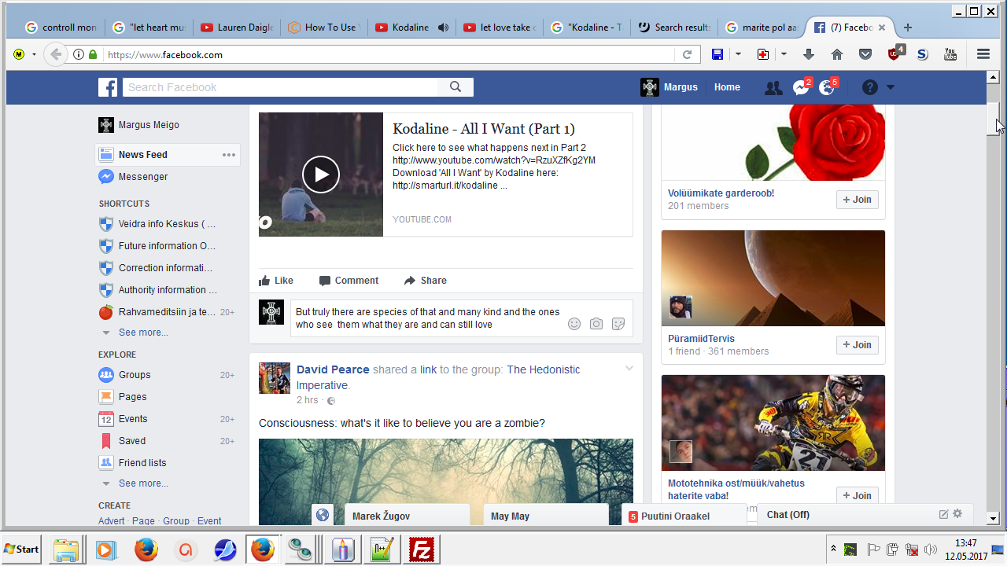Switch to the Lauren Daigle tab

point(236,28)
